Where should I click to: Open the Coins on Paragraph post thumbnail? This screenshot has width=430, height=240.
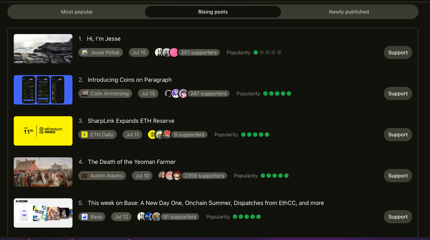(43, 90)
